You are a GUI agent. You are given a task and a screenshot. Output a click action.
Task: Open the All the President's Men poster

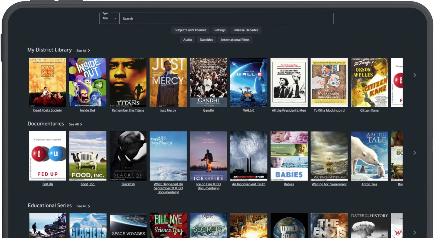coord(289,82)
